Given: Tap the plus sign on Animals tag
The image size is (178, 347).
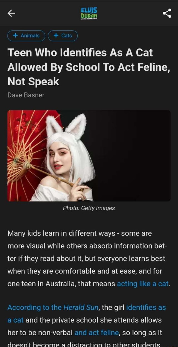Looking at the screenshot, I should pos(16,35).
